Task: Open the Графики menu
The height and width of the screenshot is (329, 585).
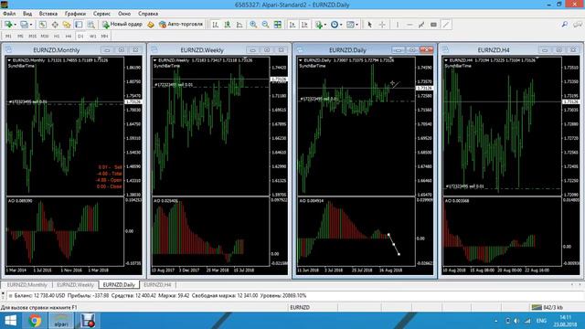Action: [75, 14]
